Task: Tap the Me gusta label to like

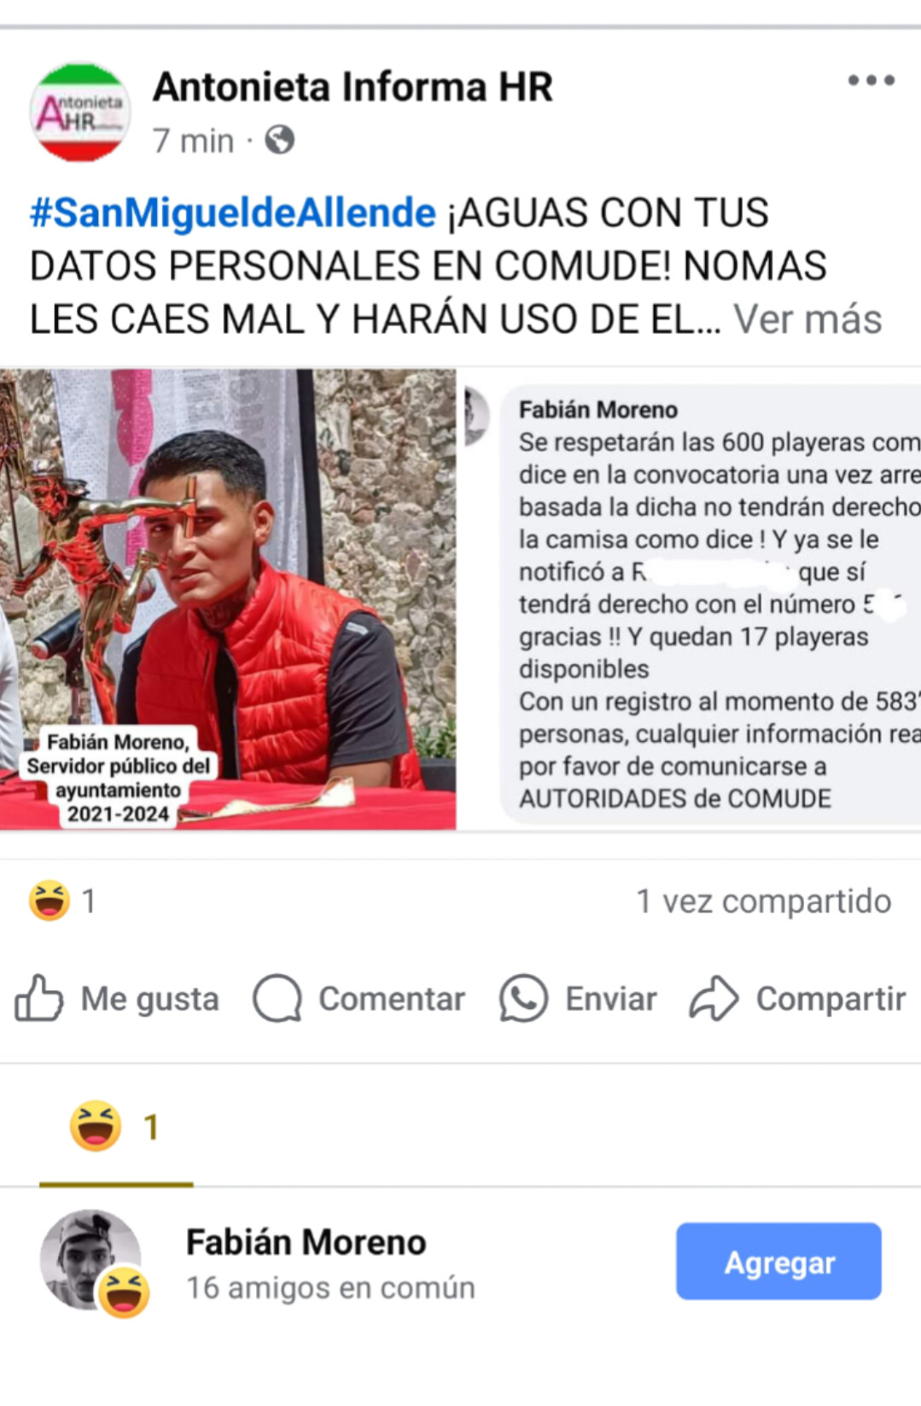Action: click(150, 999)
